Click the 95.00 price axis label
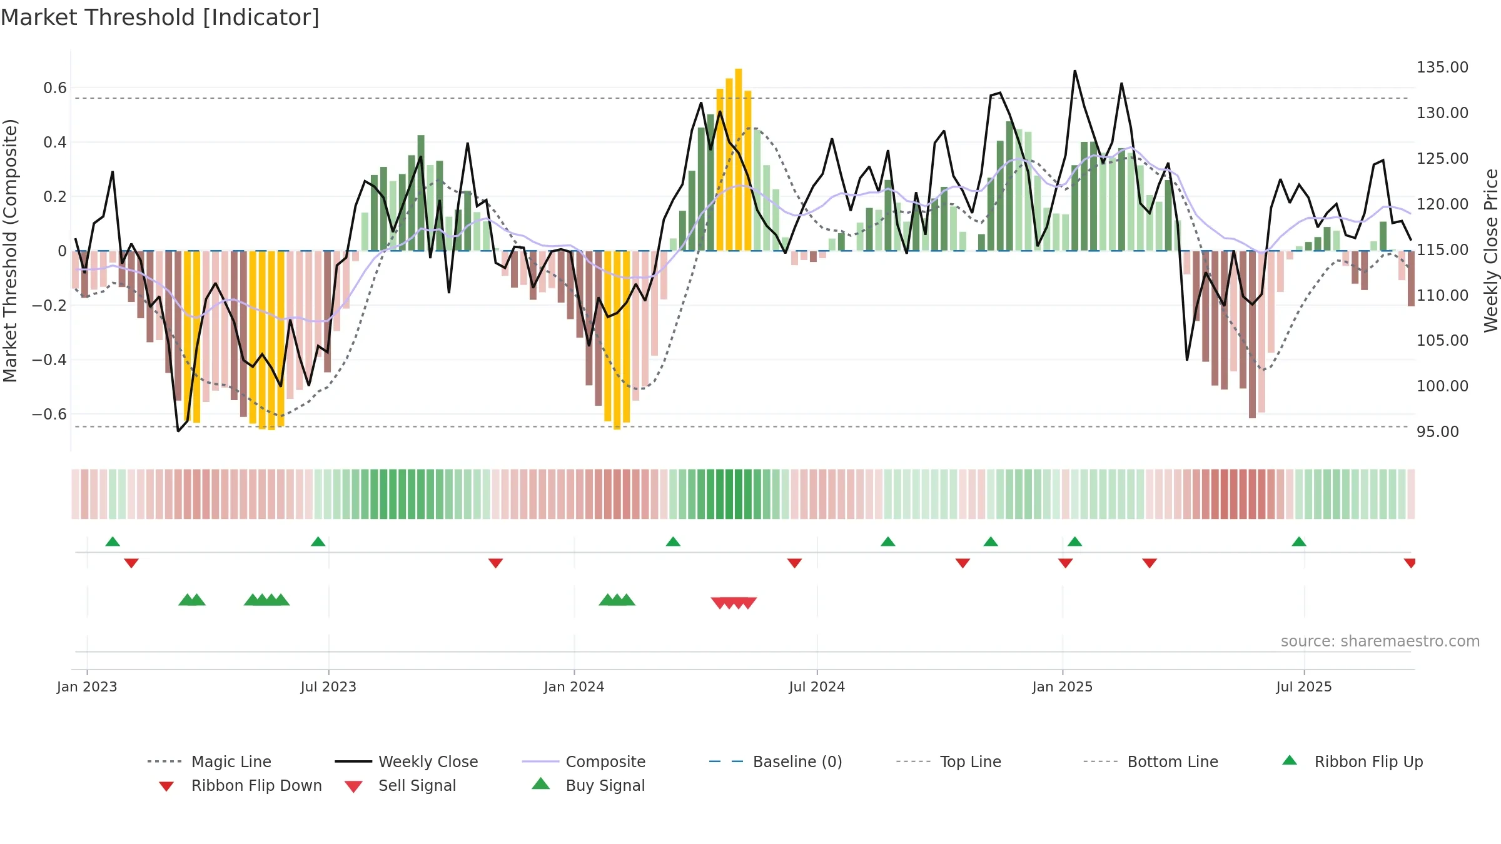The image size is (1501, 844). tap(1437, 432)
